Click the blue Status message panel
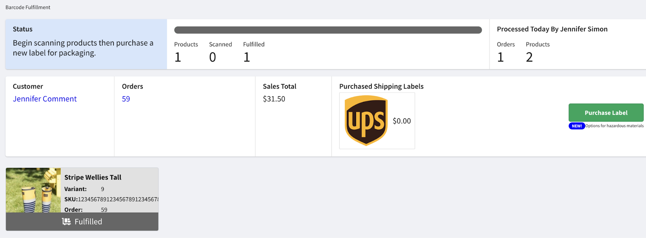This screenshot has width=646, height=238. [86, 44]
